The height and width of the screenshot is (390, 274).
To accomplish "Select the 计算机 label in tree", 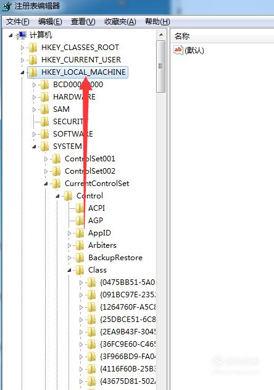I will coord(41,35).
